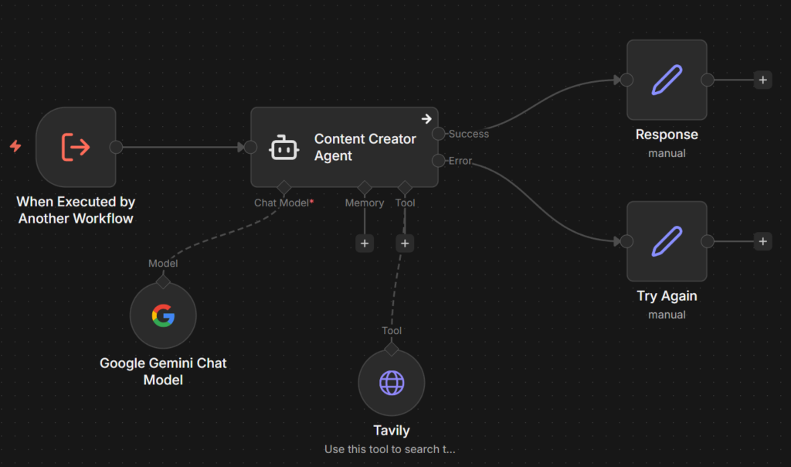Add a node after the Response node
Image resolution: width=791 pixels, height=467 pixels.
pos(762,80)
